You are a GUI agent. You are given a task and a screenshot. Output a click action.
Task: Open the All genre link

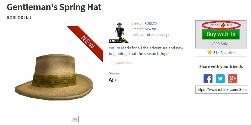[x=116, y=80]
